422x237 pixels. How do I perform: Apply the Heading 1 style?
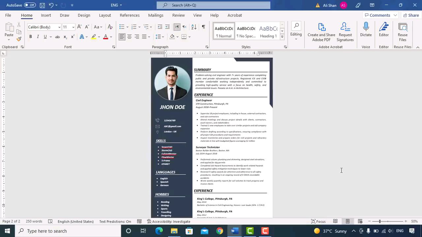coord(268,31)
